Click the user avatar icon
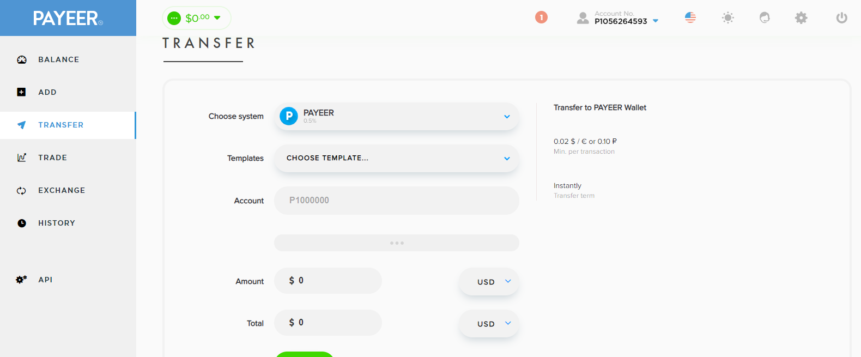This screenshot has height=357, width=861. coord(583,18)
